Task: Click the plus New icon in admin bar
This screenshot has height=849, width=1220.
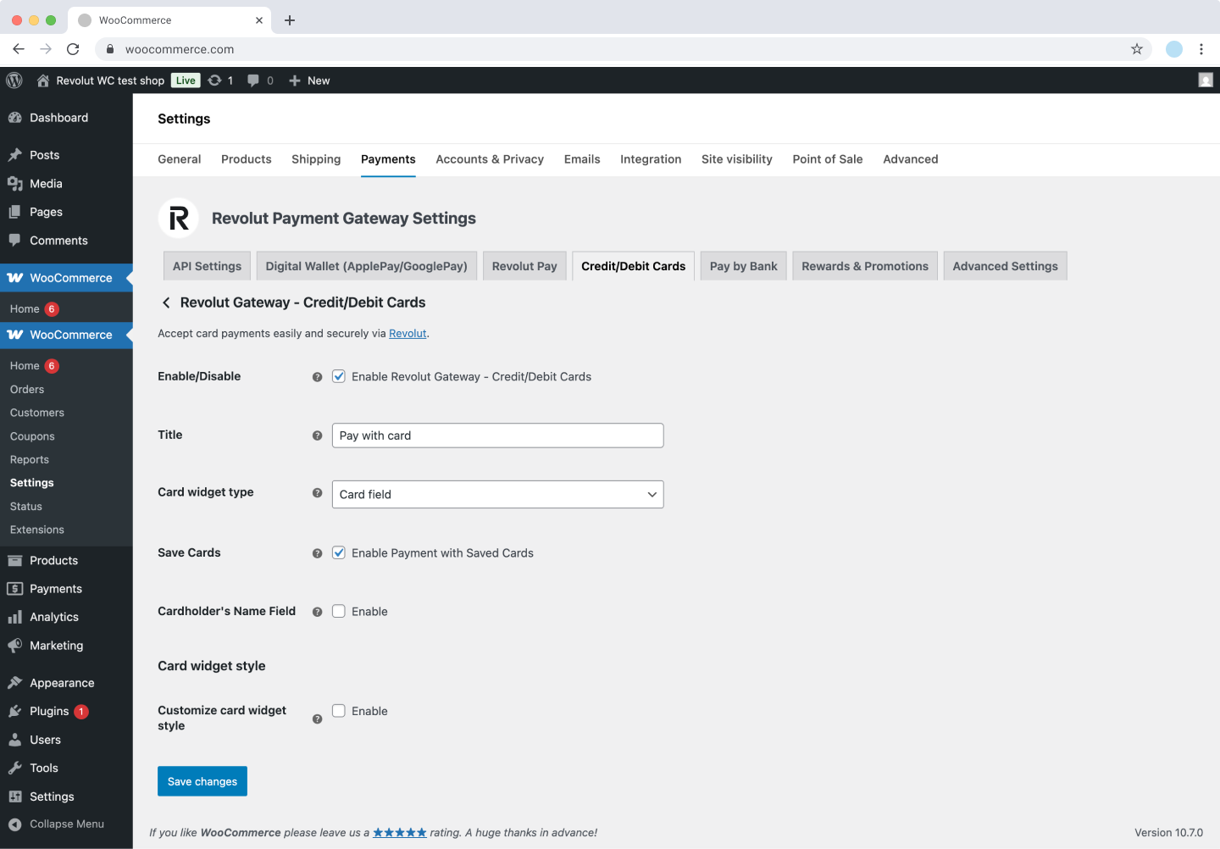Action: tap(295, 80)
